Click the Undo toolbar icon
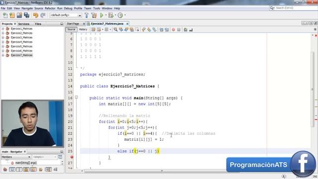 (x=36, y=15)
